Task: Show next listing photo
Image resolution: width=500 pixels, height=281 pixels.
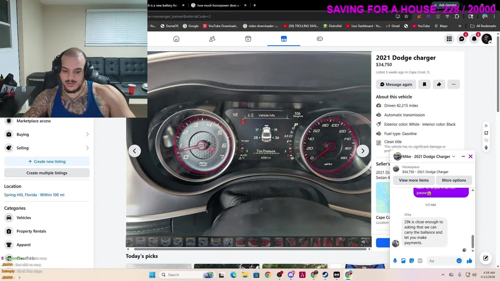Action: point(362,151)
